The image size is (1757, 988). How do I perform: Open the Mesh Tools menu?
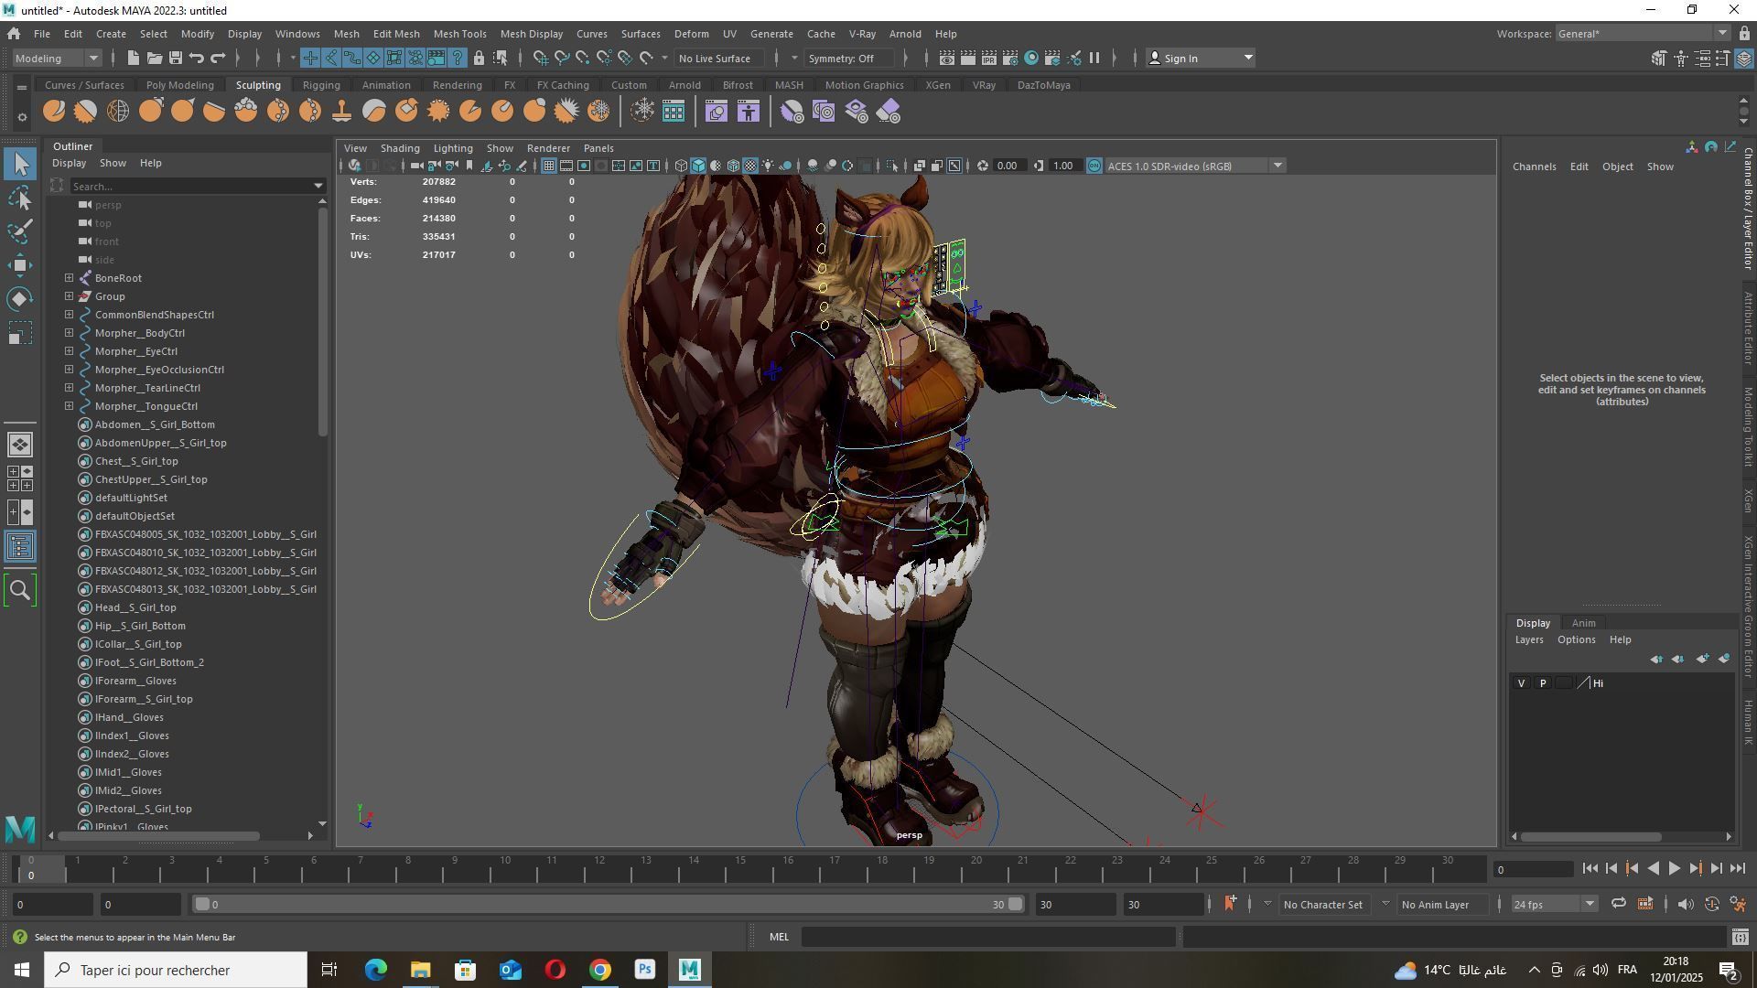459,34
